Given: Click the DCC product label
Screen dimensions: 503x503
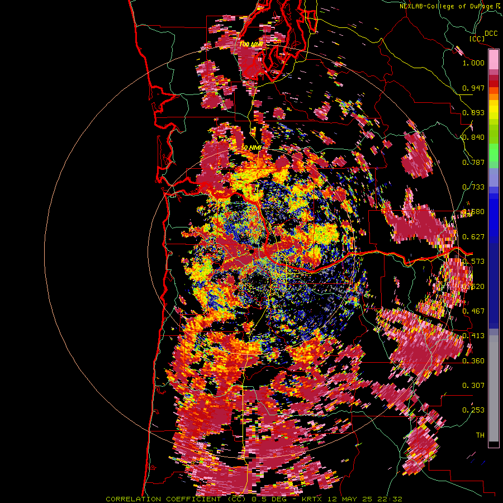Looking at the screenshot, I should tap(491, 34).
